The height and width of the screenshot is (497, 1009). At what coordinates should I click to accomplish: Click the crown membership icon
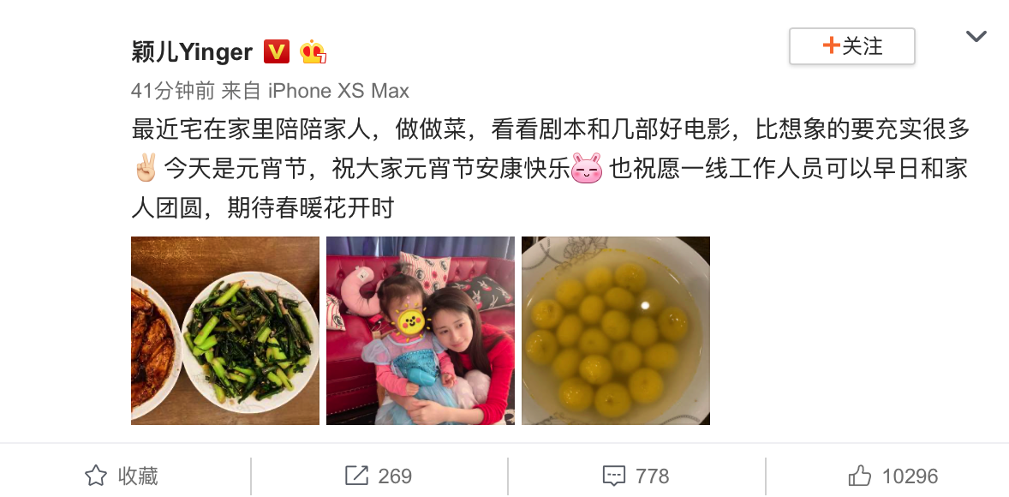click(313, 51)
